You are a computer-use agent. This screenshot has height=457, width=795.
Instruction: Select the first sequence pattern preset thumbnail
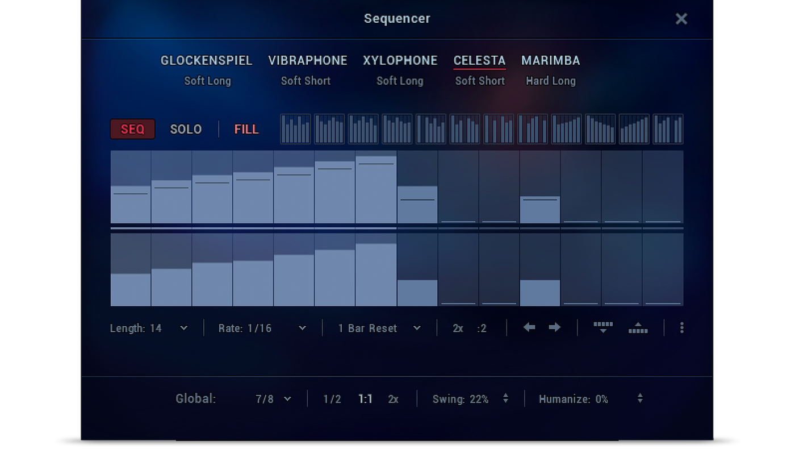coord(295,129)
